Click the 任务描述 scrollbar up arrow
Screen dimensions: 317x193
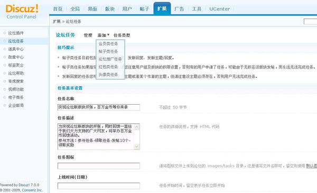[137, 127]
